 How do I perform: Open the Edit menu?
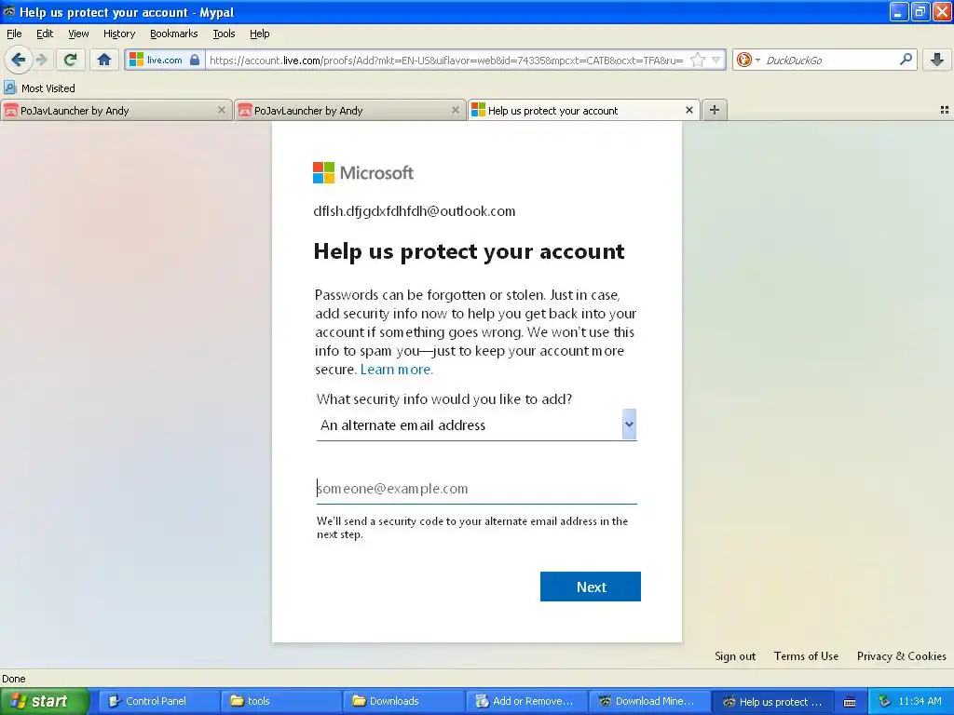(45, 34)
